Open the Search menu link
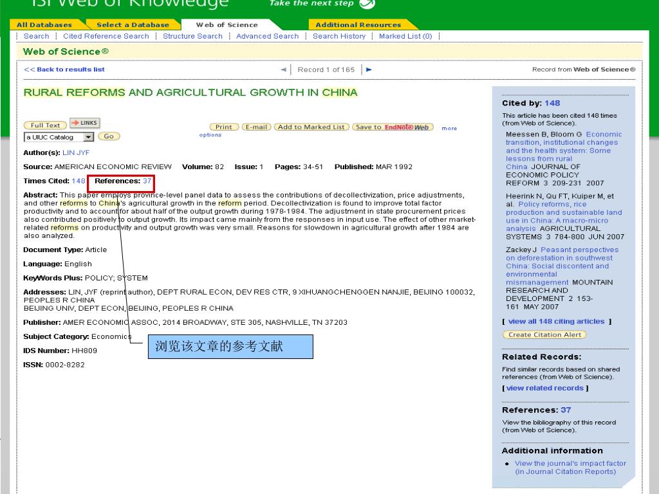659x494 pixels. [36, 36]
